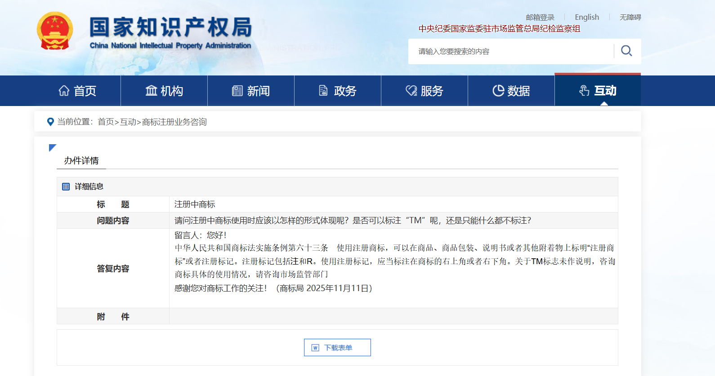715x376 pixels.
Task: Switch to the English site link
Action: pyautogui.click(x=587, y=17)
